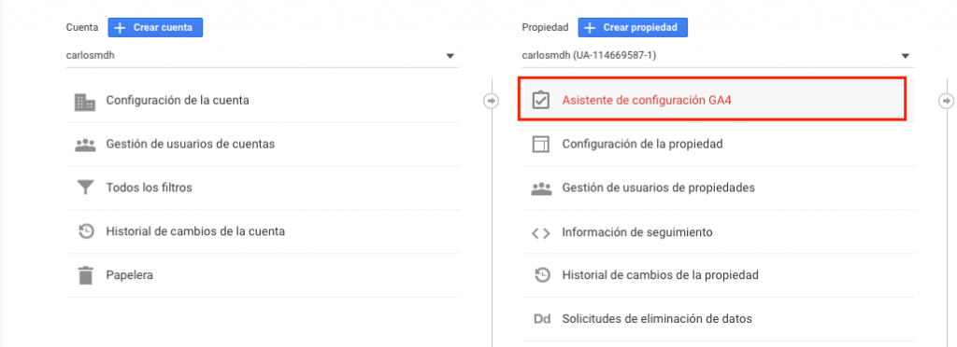Click the Crear propiedad button
This screenshot has width=957, height=347.
[633, 28]
